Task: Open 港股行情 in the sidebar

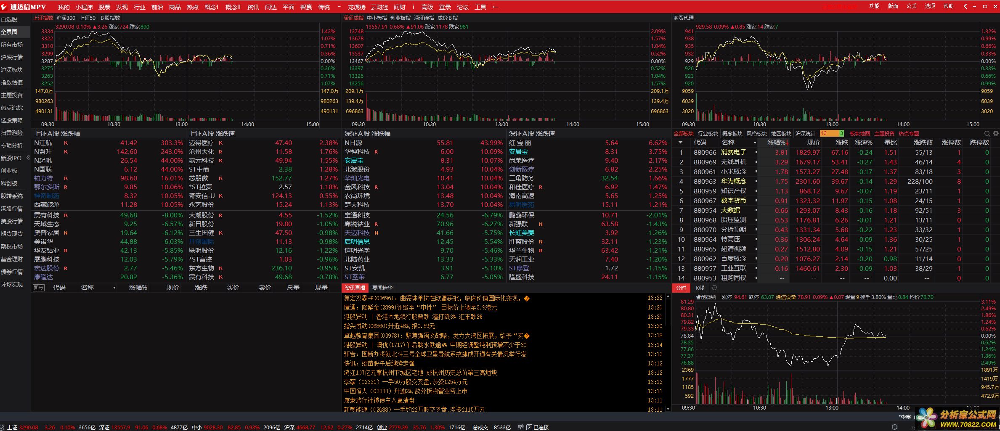Action: click(12, 209)
